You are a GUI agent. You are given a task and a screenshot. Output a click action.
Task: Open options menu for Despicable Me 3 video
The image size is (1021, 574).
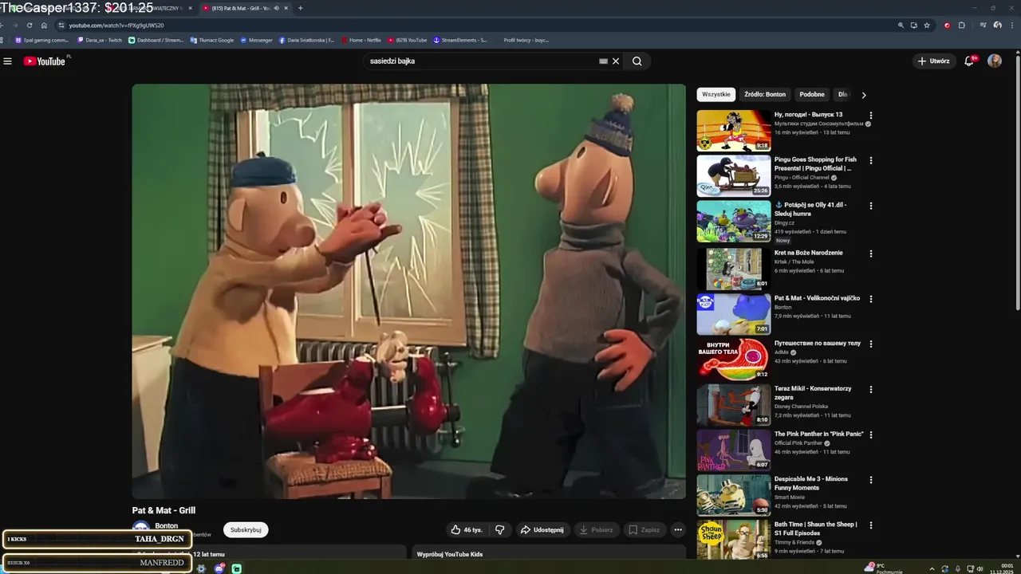(871, 480)
